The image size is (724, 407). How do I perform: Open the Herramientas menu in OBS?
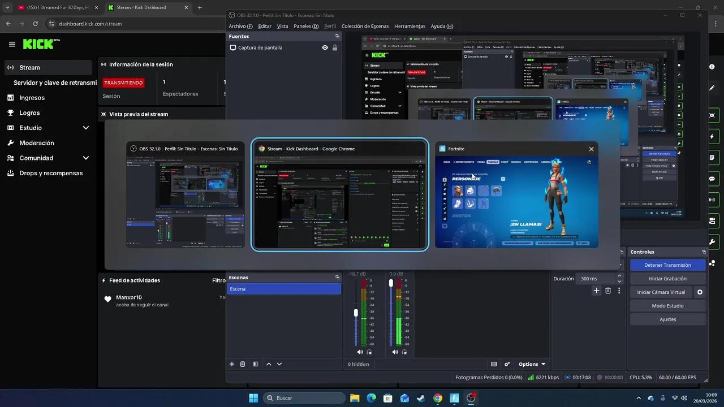pyautogui.click(x=410, y=26)
